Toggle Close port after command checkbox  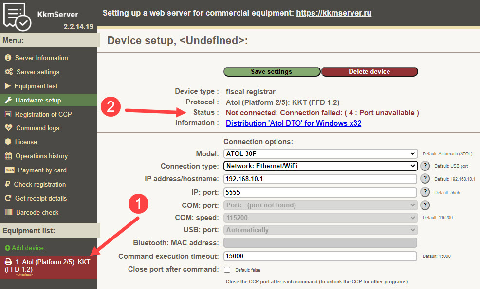[227, 270]
